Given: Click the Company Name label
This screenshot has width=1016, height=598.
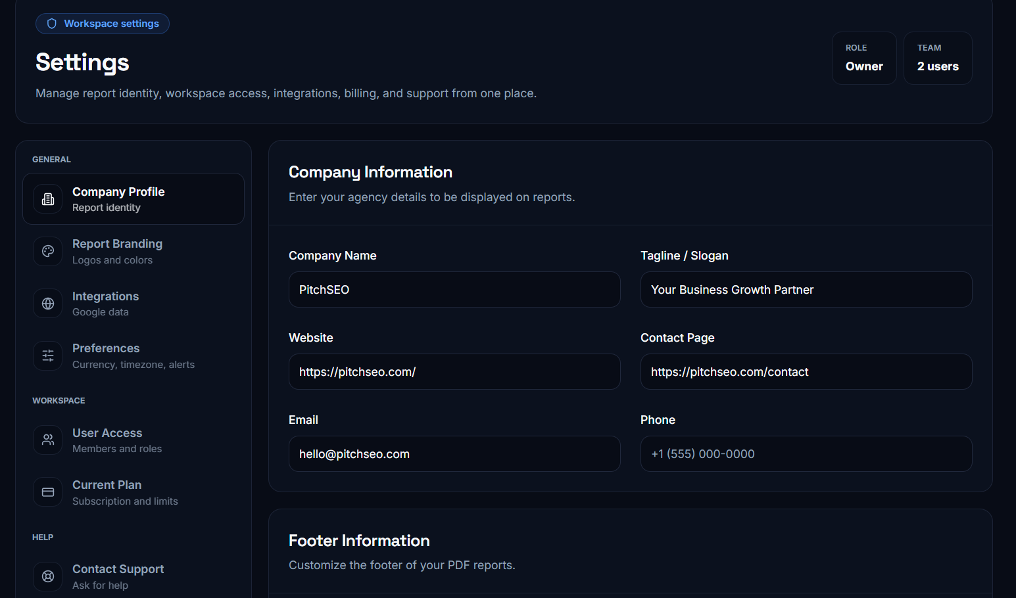Looking at the screenshot, I should coord(333,256).
